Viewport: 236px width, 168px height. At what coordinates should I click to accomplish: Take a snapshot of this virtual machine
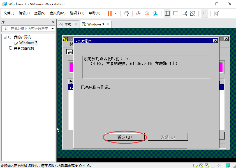138,13
